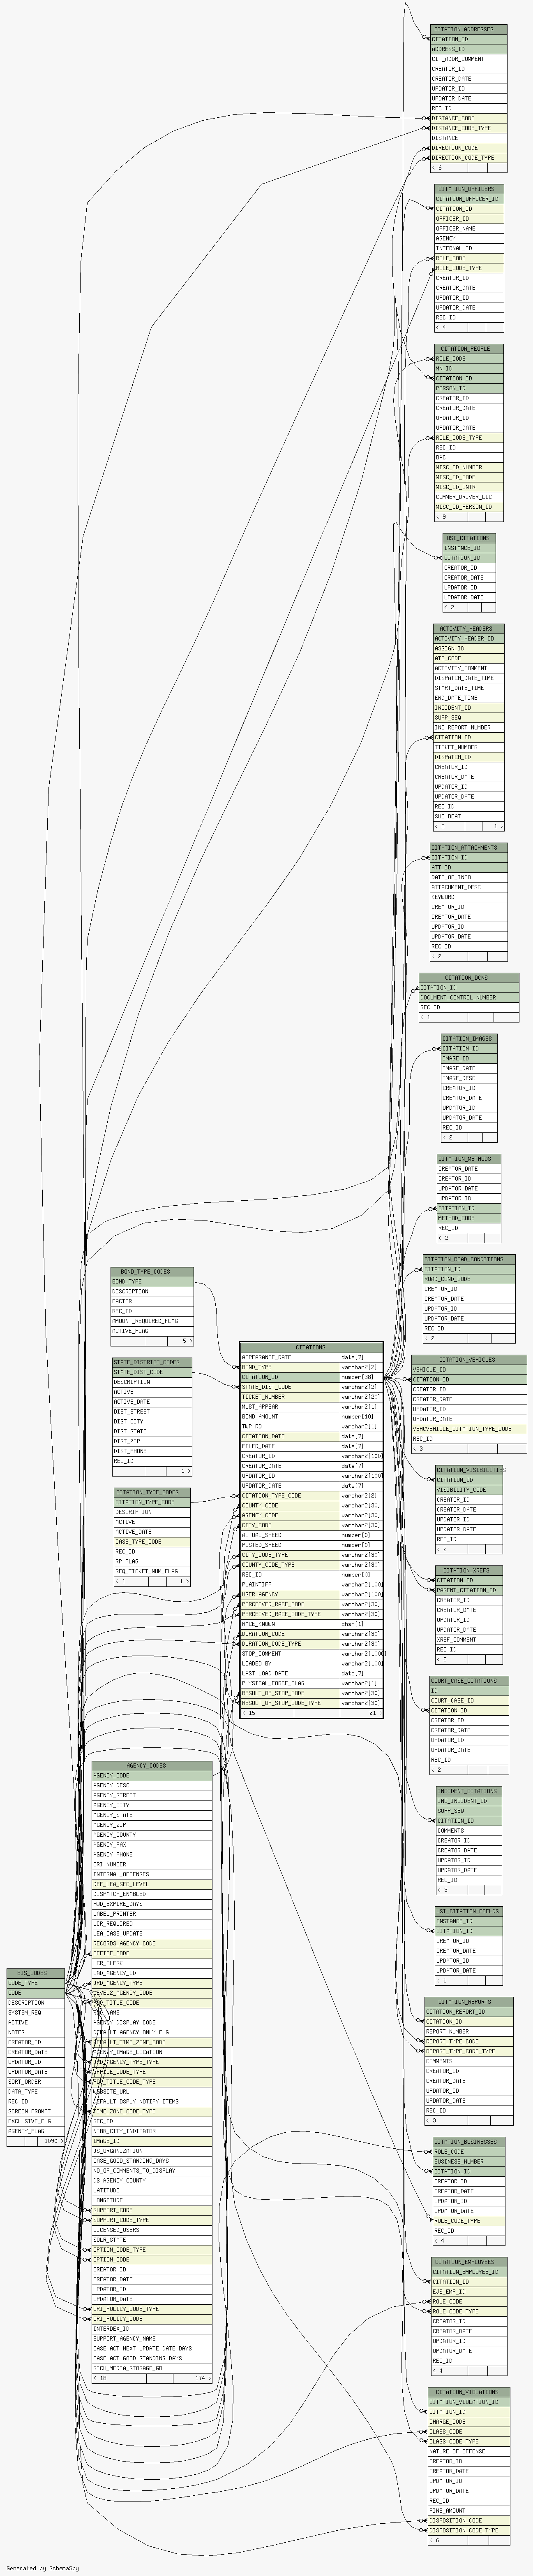533x2576 pixels.
Task: Click the AMOUNT_REQUIRED_FLAG column
Action: coord(152,1321)
